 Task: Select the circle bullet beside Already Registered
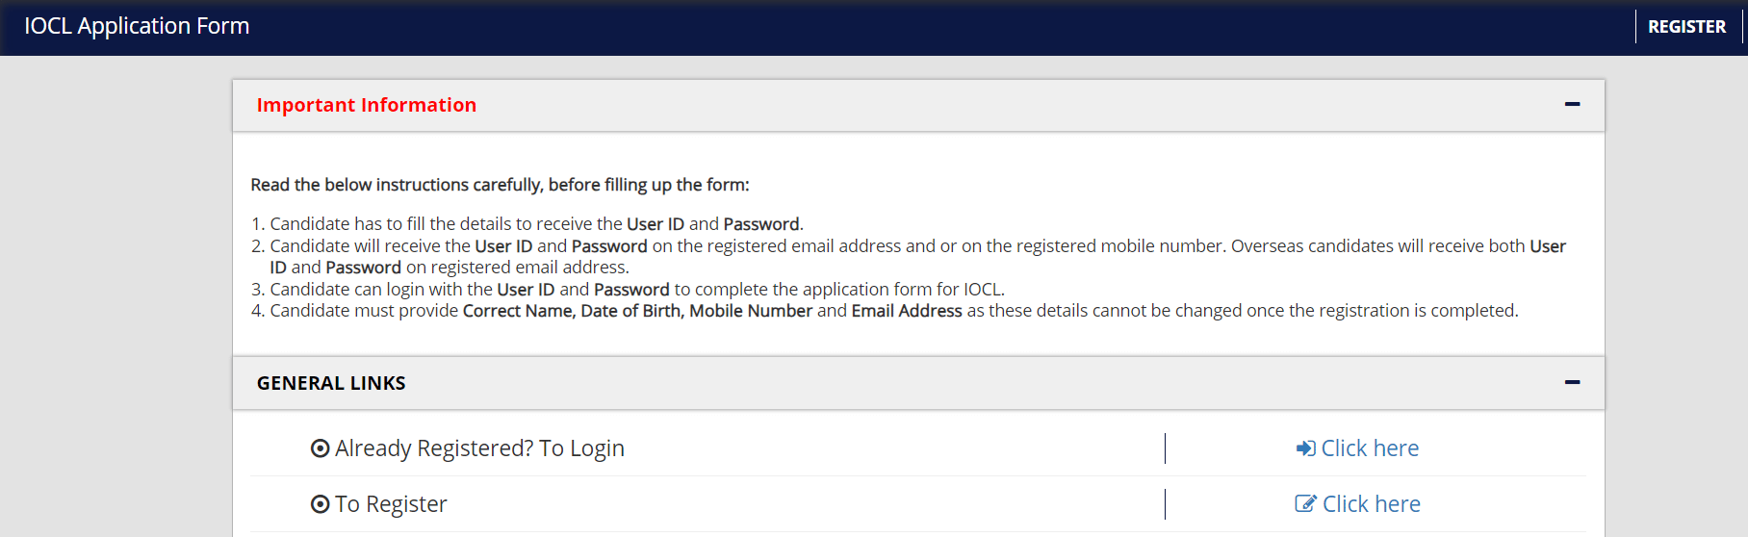click(321, 448)
